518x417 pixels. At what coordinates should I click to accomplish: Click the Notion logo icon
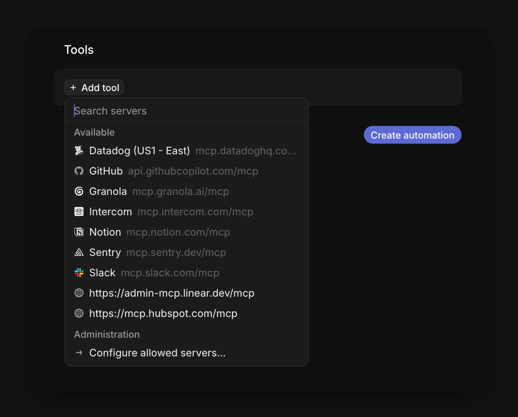[79, 232]
